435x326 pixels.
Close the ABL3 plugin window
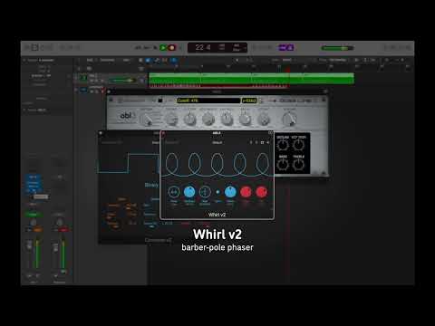pos(109,91)
